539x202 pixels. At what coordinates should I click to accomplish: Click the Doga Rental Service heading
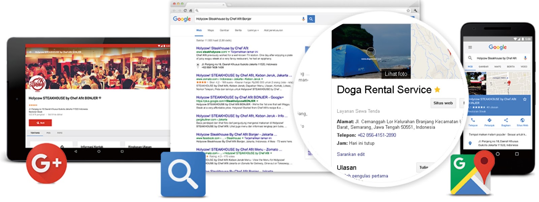(384, 89)
